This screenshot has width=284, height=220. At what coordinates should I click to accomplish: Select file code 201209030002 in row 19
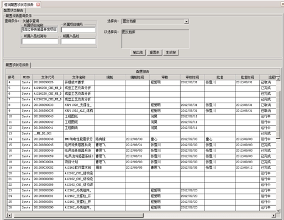48,168
